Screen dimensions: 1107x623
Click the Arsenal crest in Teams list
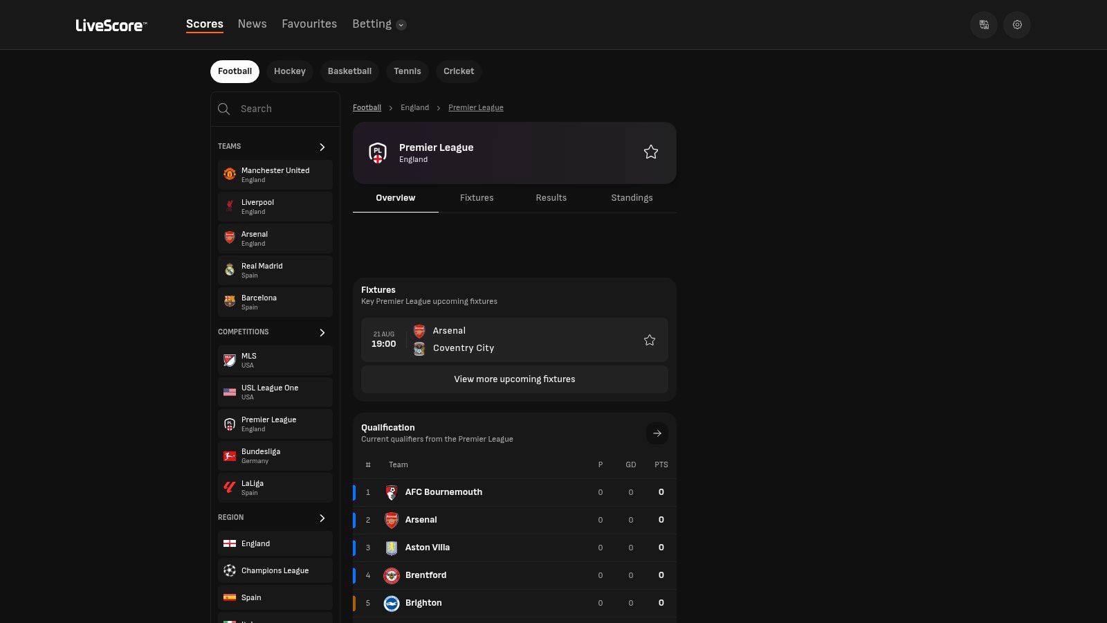(230, 238)
